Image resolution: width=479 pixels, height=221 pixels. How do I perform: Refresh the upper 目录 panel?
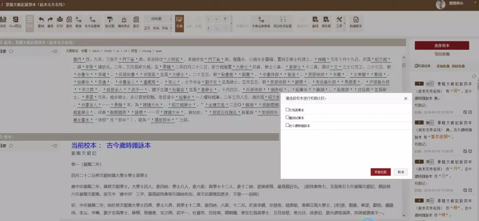coord(11,51)
